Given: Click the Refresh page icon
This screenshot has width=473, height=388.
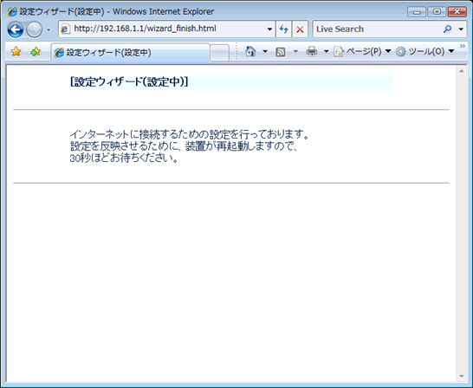Looking at the screenshot, I should point(283,29).
